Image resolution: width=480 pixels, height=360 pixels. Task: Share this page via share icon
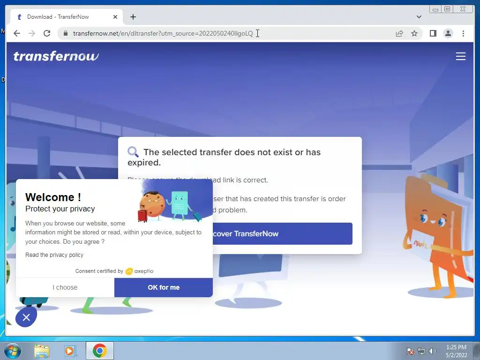(x=399, y=33)
